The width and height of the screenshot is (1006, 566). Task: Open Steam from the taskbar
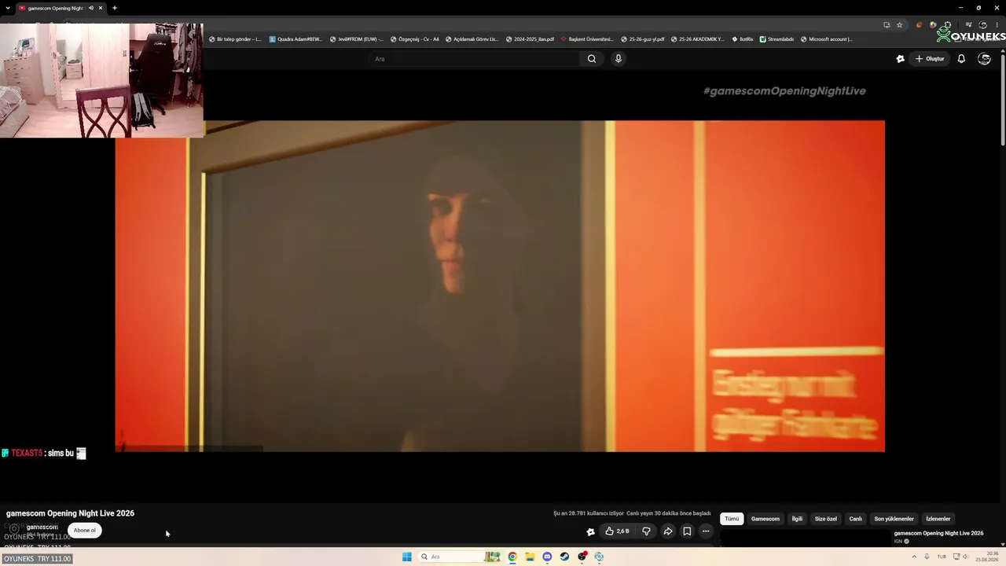tap(564, 557)
